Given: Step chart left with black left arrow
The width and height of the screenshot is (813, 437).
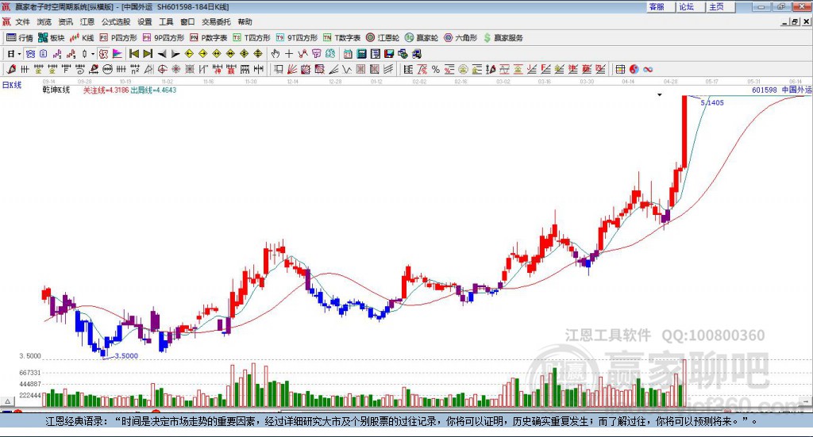Looking at the screenshot, I should click(x=162, y=54).
